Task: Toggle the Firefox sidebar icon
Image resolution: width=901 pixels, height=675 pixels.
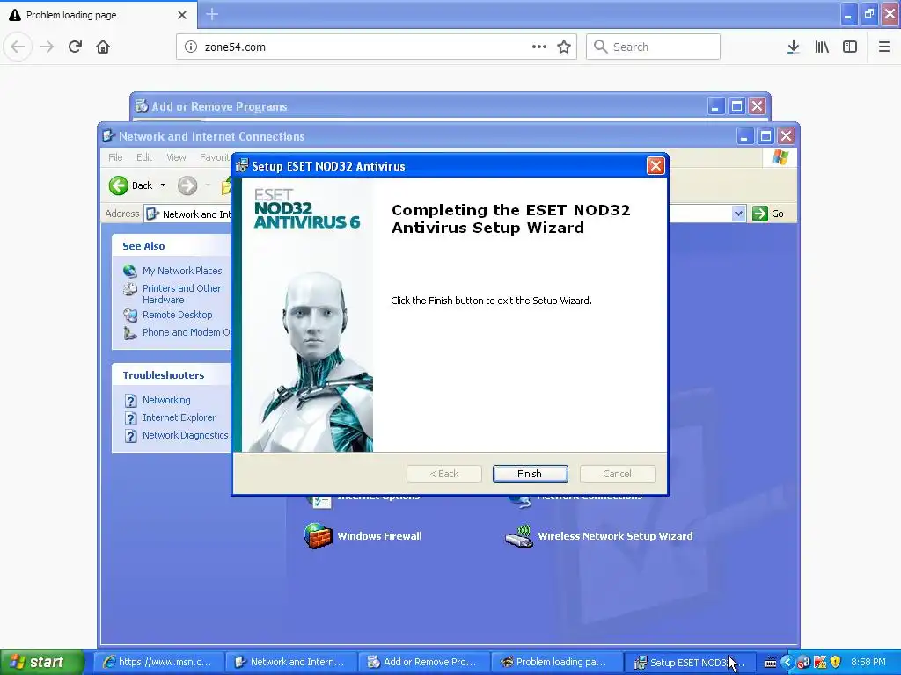Action: (x=850, y=47)
